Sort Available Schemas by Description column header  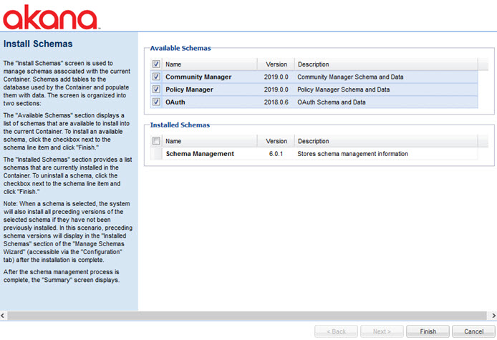(x=387, y=64)
